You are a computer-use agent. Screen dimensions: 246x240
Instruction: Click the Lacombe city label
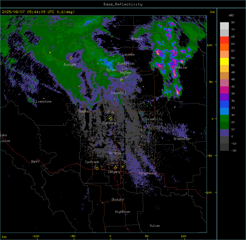(128, 54)
